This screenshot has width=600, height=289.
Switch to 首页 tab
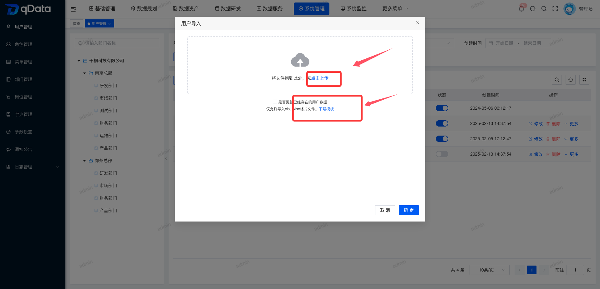click(77, 23)
